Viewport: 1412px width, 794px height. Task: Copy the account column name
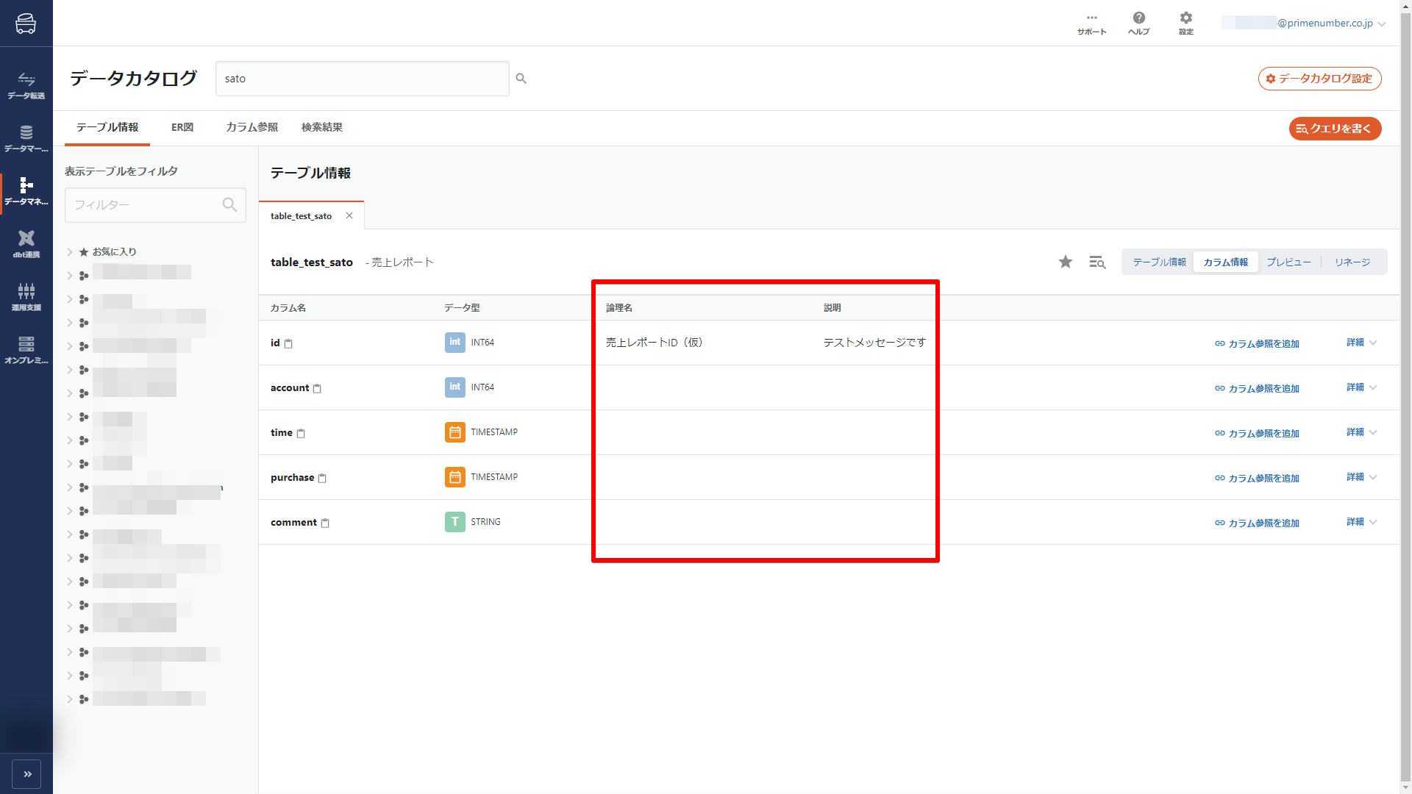[317, 388]
